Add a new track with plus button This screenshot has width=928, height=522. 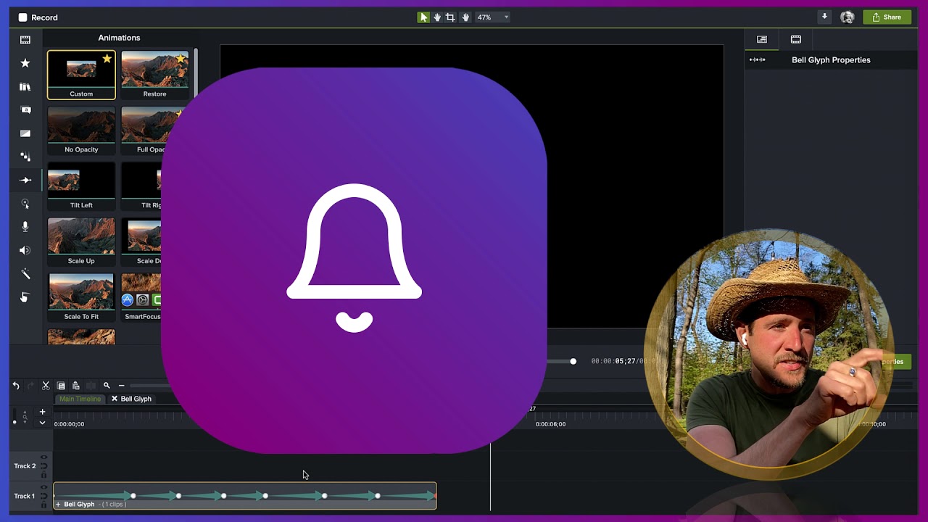42,412
